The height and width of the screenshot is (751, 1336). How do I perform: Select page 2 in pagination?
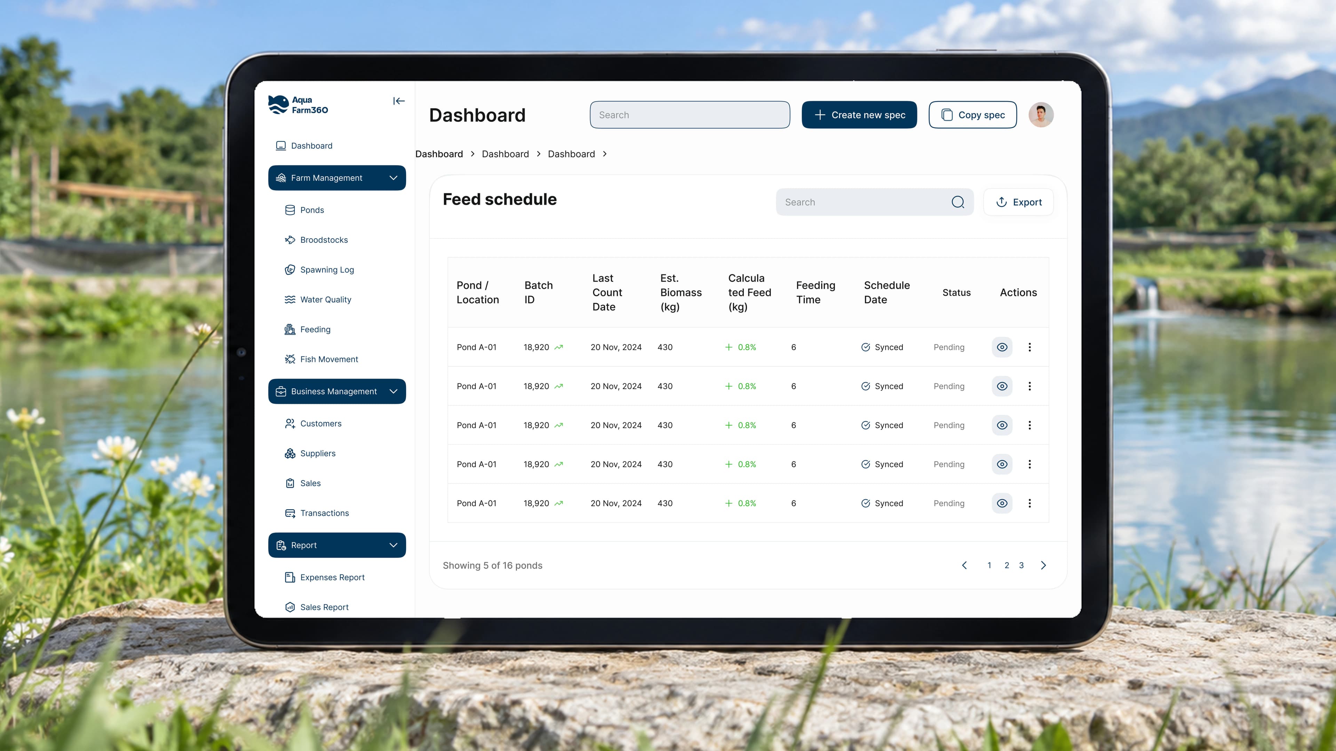pos(1007,565)
